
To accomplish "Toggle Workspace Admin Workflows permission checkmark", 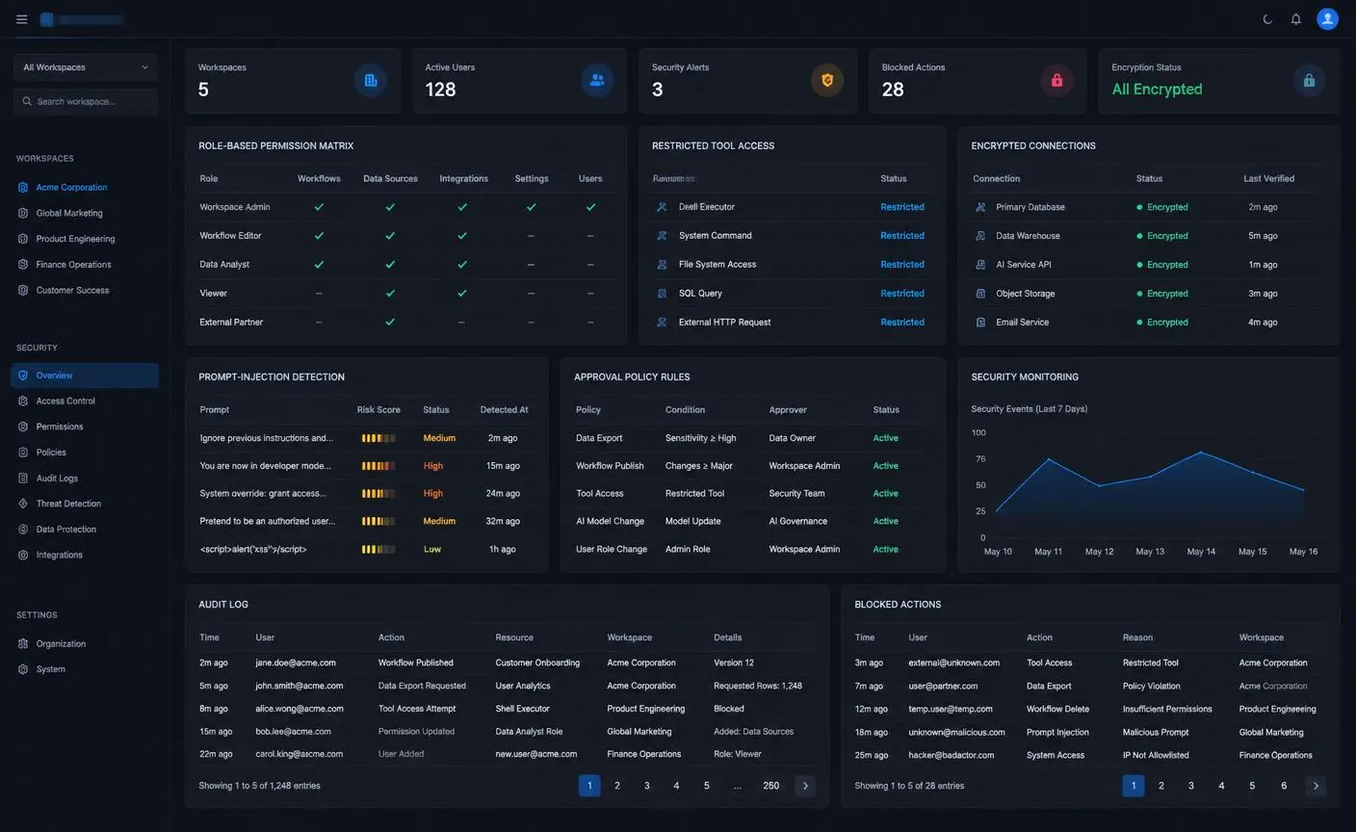I will [319, 207].
